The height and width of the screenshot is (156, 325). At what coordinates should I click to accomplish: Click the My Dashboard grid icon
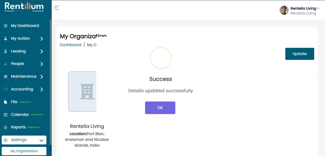(6, 26)
